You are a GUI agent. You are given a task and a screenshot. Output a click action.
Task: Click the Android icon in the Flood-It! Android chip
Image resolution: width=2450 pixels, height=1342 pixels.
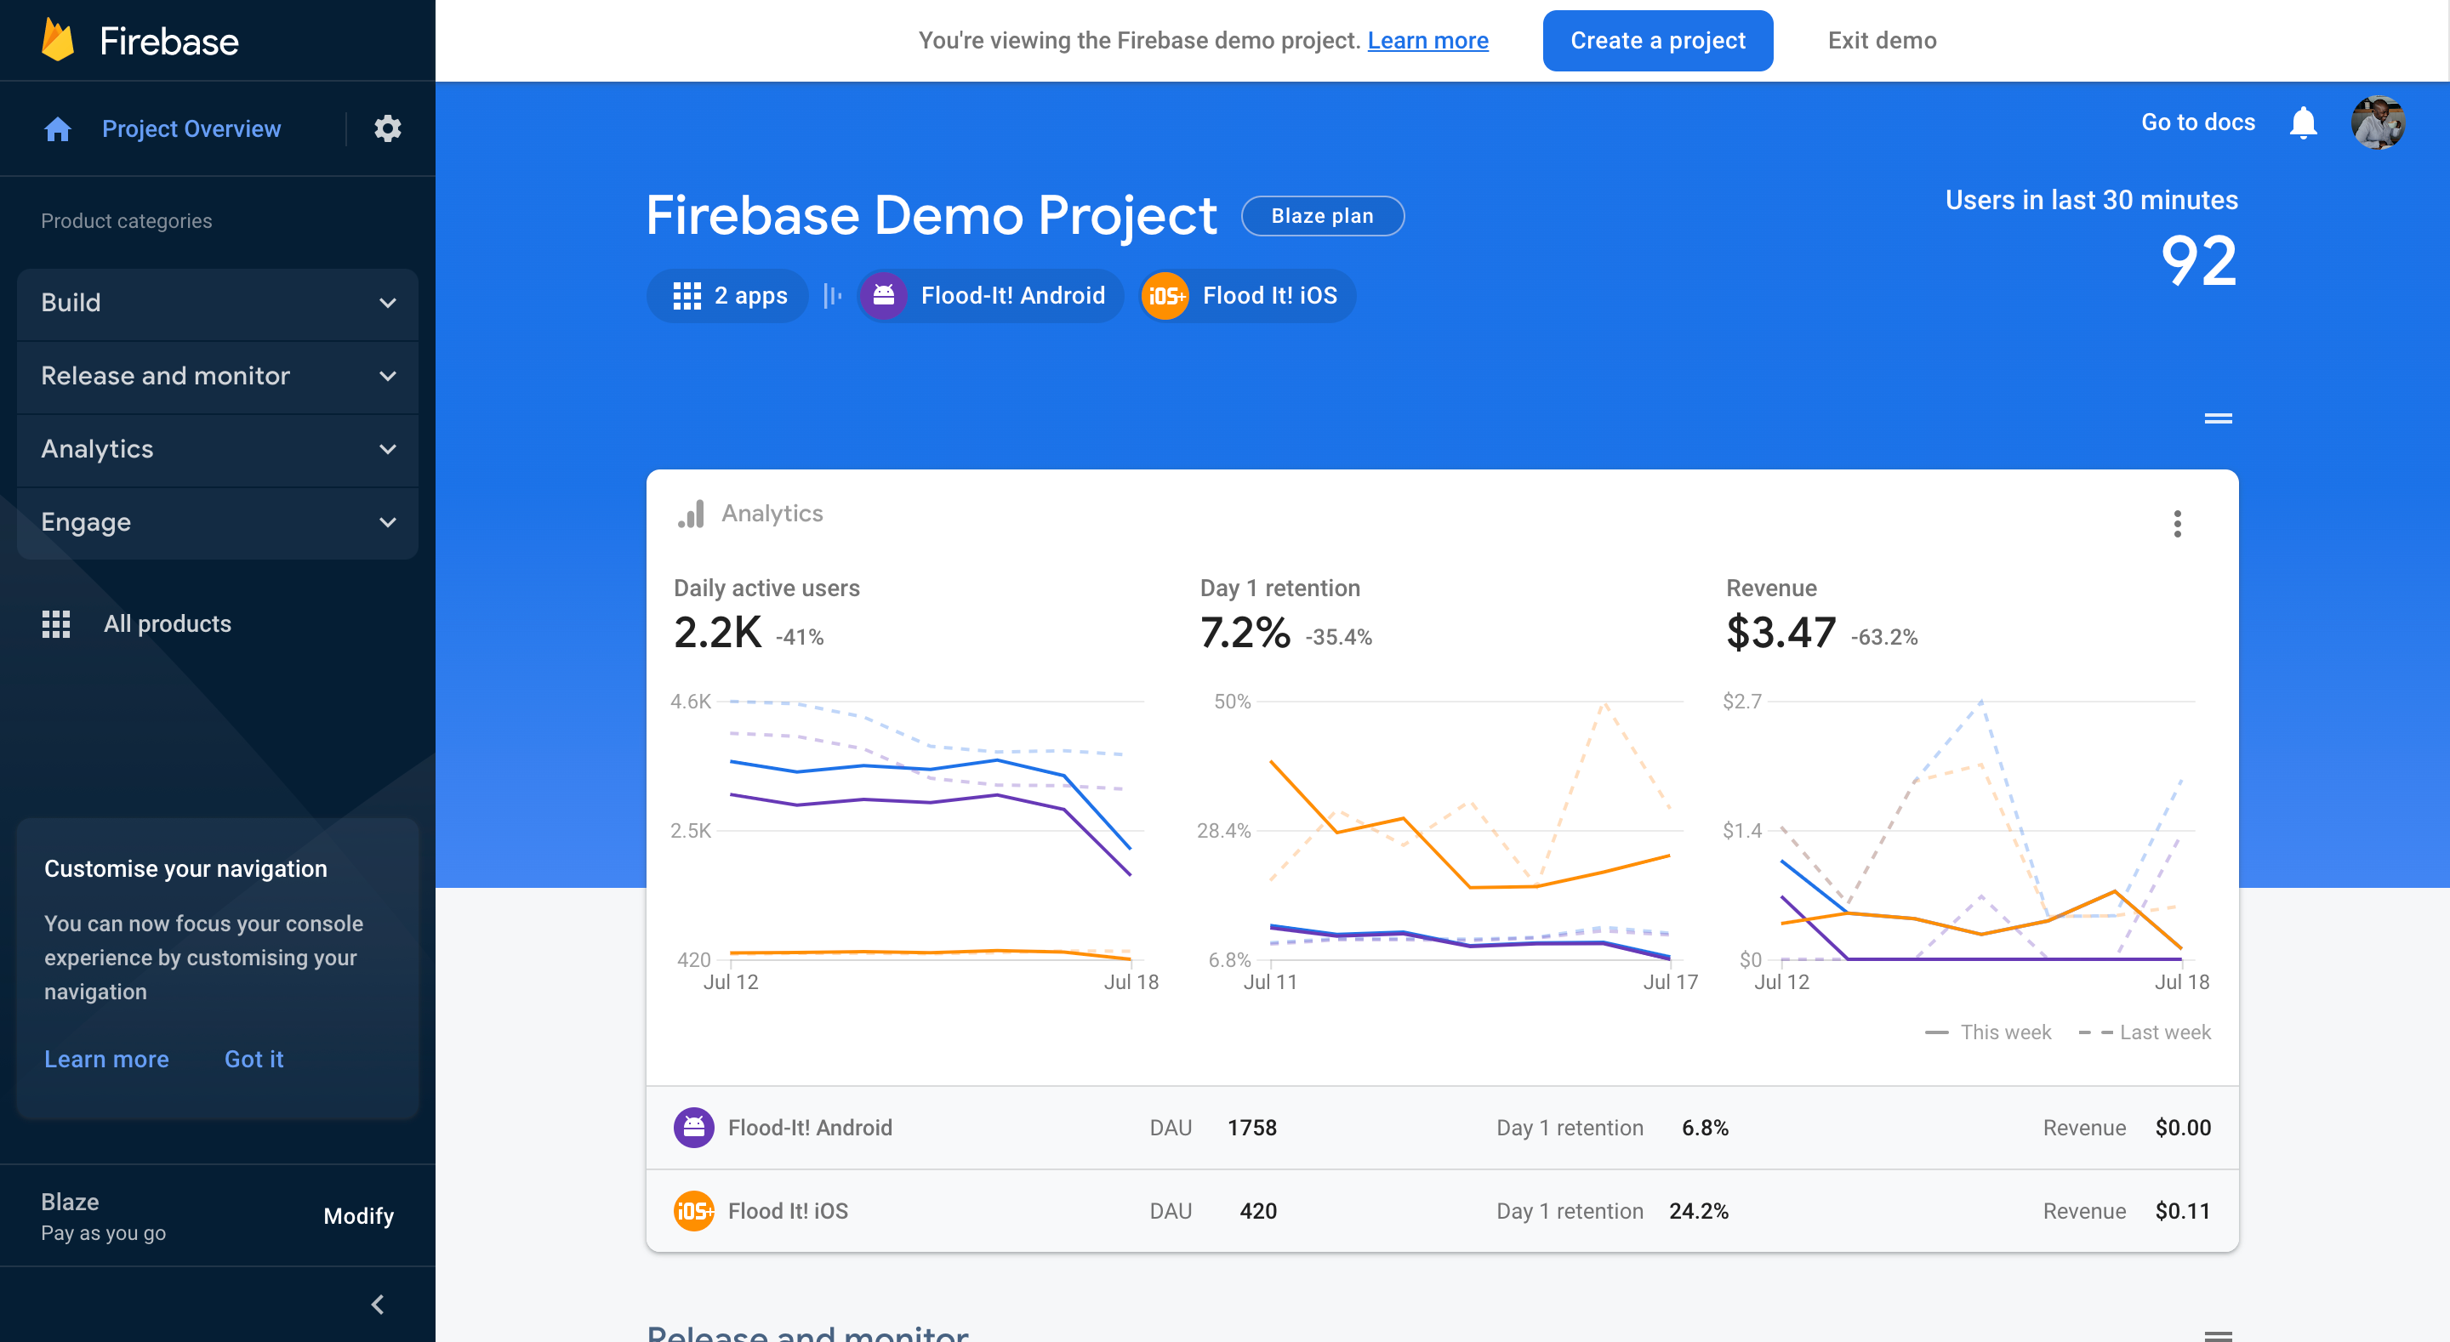[x=884, y=296]
